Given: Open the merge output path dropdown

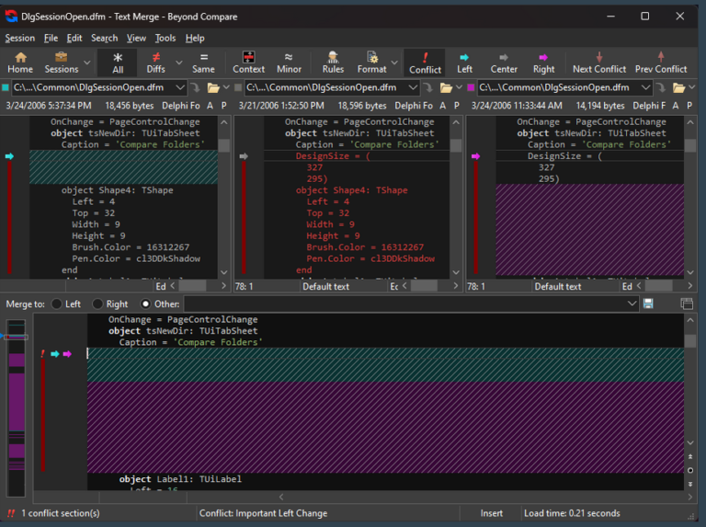Looking at the screenshot, I should [x=632, y=304].
